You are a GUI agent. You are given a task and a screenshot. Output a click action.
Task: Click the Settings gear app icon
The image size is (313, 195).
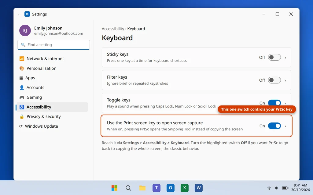(27, 14)
